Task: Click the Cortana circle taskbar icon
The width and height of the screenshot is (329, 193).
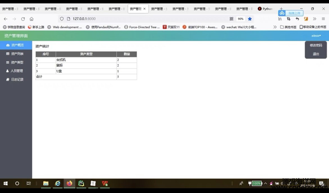Action: (x=17, y=183)
